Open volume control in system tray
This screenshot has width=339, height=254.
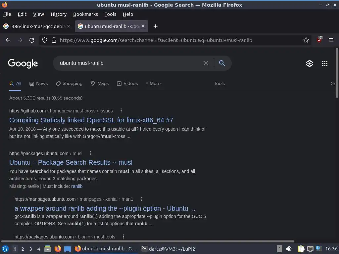[x=289, y=249]
